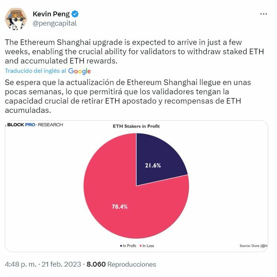Viewport: 277px width, 277px height.
Task: Click the @pengcapital handle
Action: click(x=54, y=23)
